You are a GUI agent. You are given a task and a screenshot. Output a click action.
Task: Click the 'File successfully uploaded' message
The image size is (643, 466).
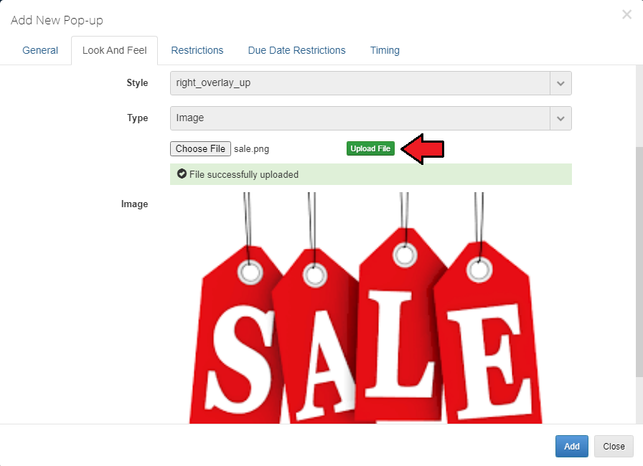click(371, 174)
